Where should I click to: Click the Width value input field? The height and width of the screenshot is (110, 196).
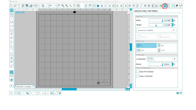click(x=168, y=20)
